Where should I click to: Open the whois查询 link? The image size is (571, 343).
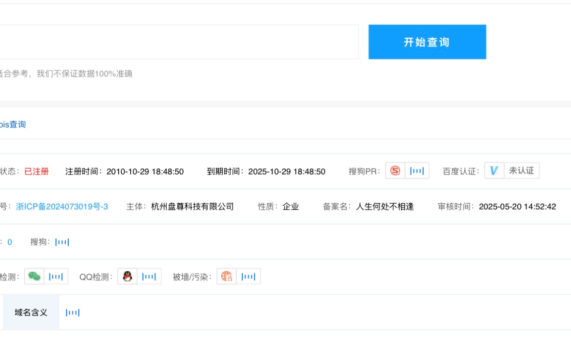click(13, 124)
